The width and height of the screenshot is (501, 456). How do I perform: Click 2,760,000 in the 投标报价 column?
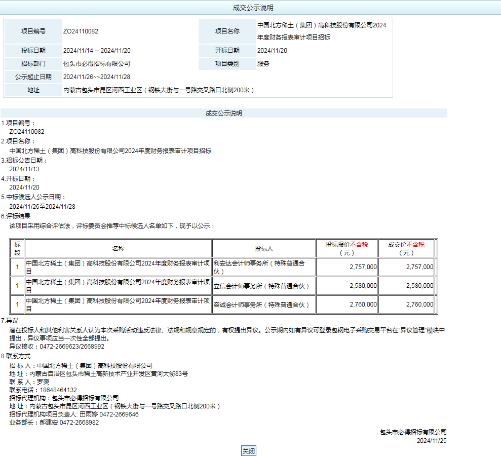(363, 305)
